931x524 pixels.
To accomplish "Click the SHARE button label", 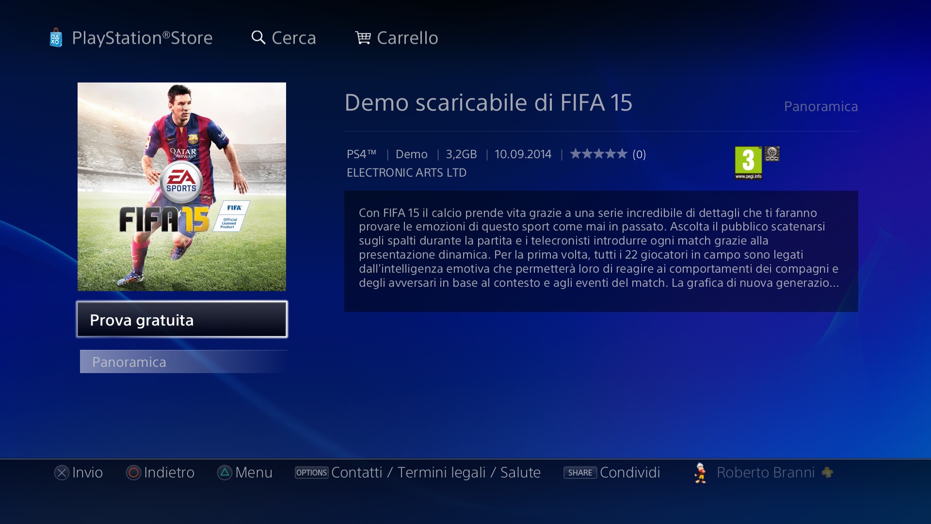I will 580,473.
